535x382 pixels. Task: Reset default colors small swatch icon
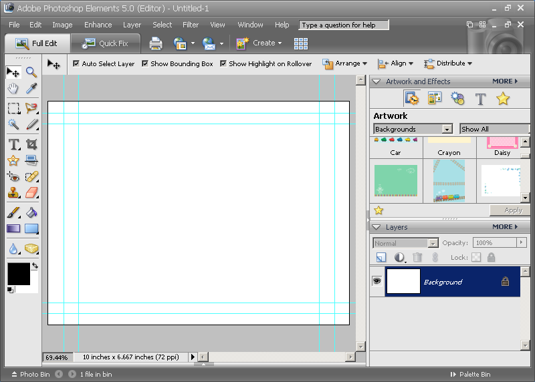pos(11,290)
